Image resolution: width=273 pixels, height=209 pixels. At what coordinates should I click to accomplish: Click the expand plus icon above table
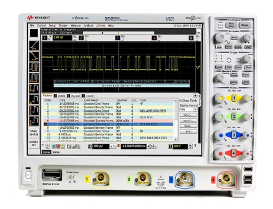coord(195,95)
